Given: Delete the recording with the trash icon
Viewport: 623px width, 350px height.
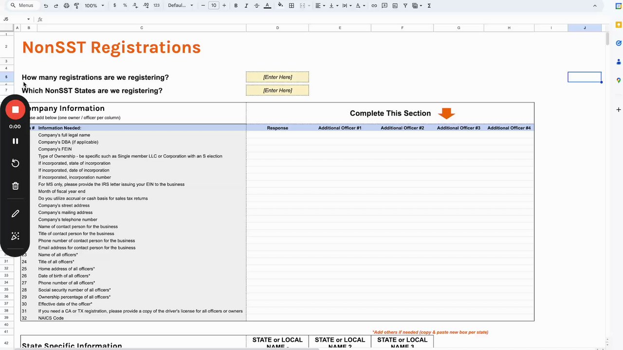Looking at the screenshot, I should (x=15, y=186).
